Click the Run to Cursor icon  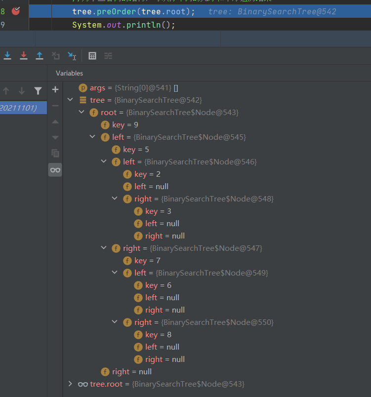[x=72, y=56]
